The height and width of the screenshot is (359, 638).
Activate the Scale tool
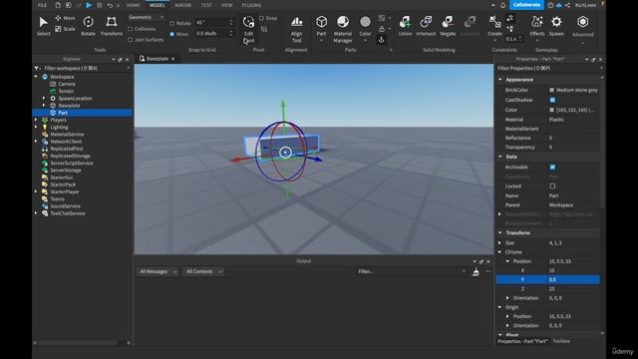[65, 29]
